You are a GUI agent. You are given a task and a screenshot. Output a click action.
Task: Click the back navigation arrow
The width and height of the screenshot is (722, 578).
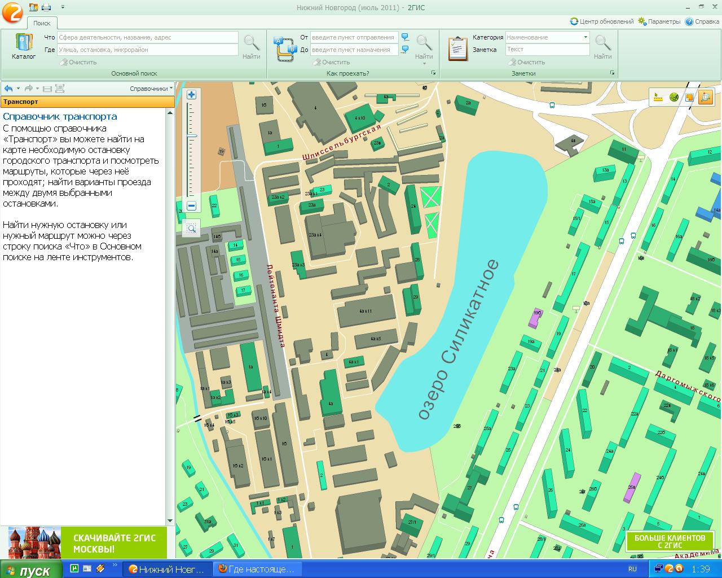(8, 89)
